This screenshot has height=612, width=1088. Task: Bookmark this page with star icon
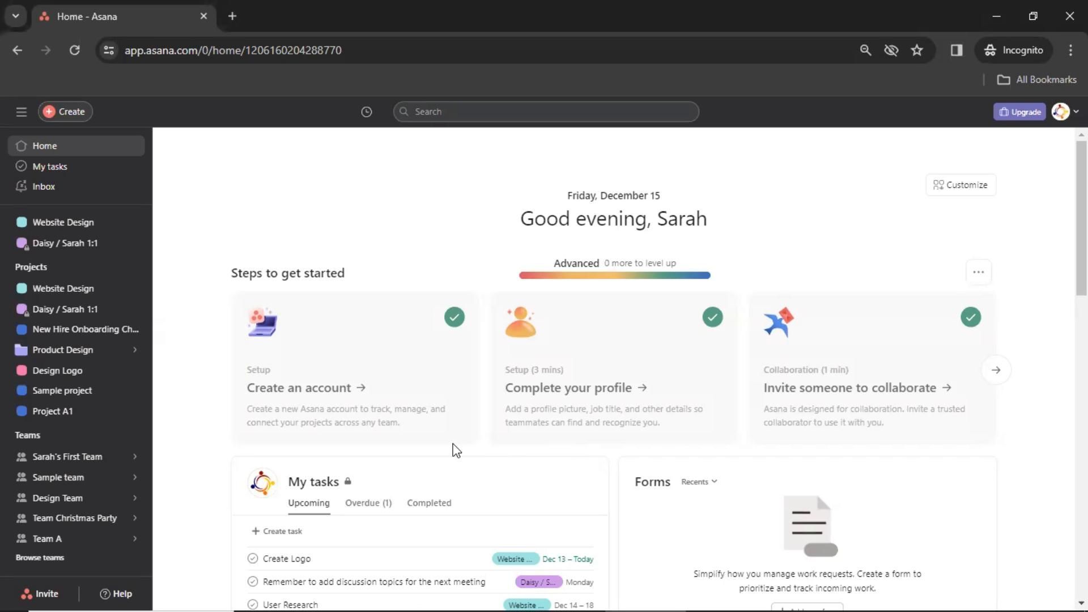917,50
